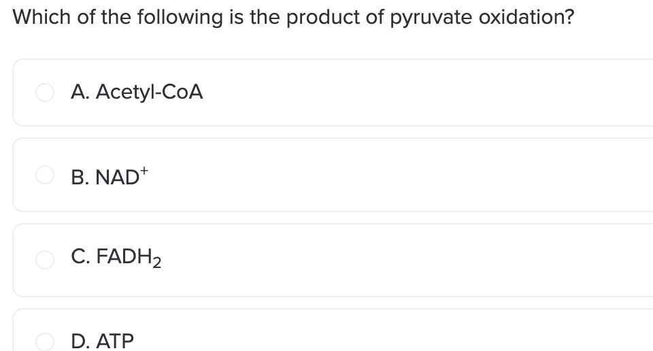Image resolution: width=653 pixels, height=351 pixels.
Task: Click the letter 'C.' prefix of third option
Action: point(80,256)
